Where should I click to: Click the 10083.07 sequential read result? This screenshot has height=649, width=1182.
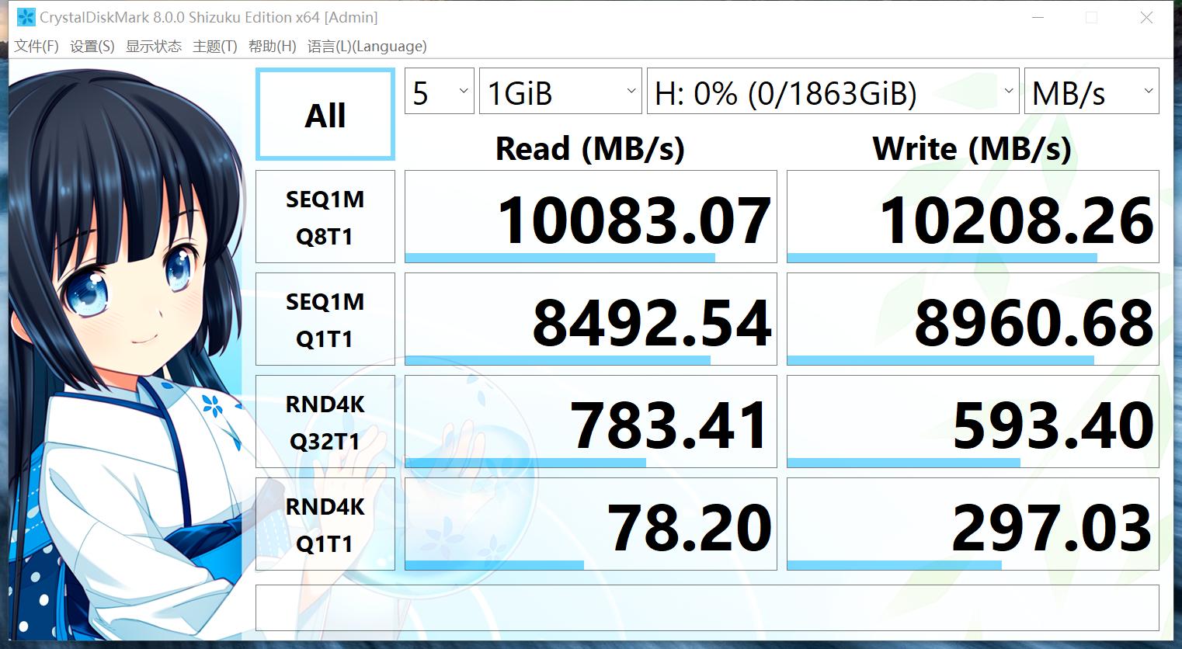pyautogui.click(x=591, y=217)
